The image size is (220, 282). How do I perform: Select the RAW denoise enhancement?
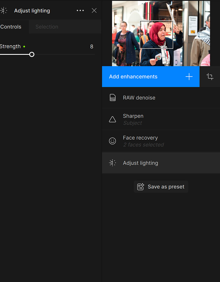click(x=161, y=98)
